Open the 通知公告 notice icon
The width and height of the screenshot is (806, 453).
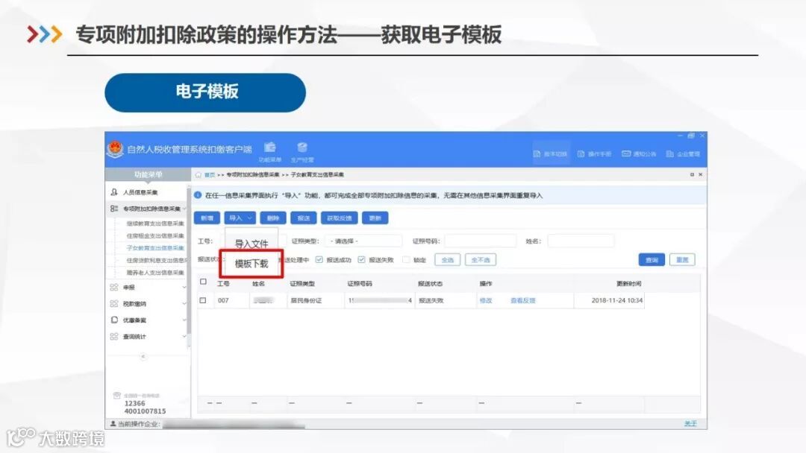(626, 154)
